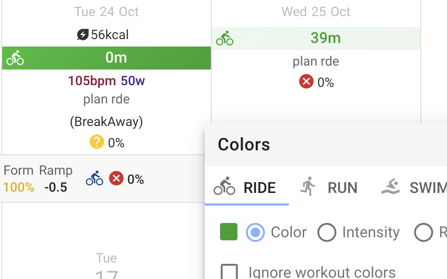Click the running figure icon in Colors tabs
Viewport: 447px width, 279px height.
308,186
